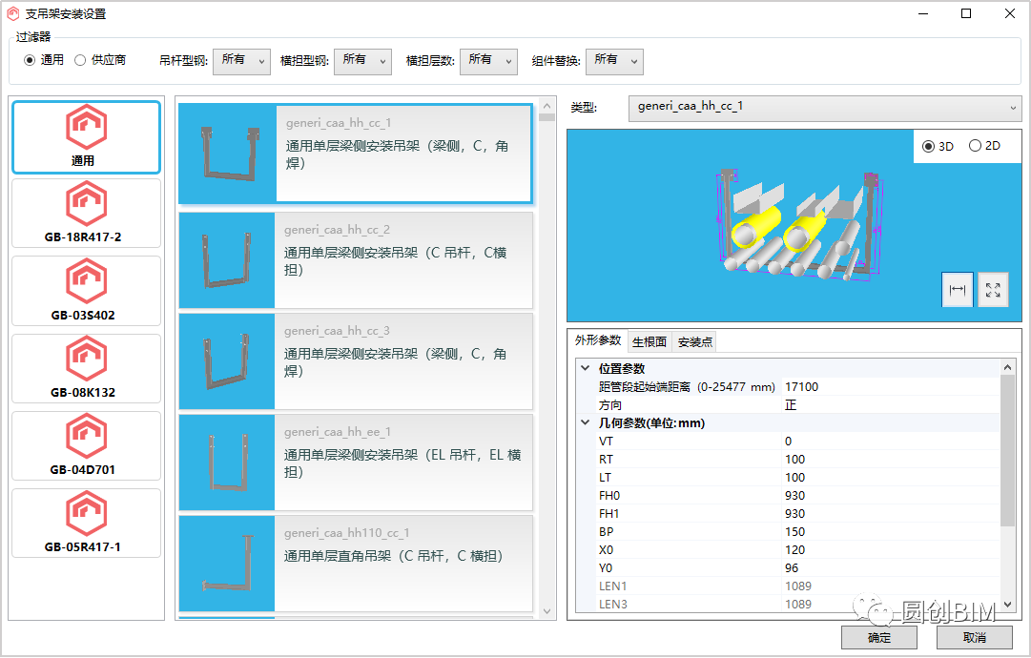The height and width of the screenshot is (658, 1031).
Task: Select description of generi_caa_hh110_cc_1 item
Action: [x=394, y=556]
